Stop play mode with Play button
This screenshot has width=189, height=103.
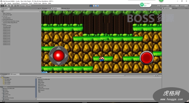point(91,6)
